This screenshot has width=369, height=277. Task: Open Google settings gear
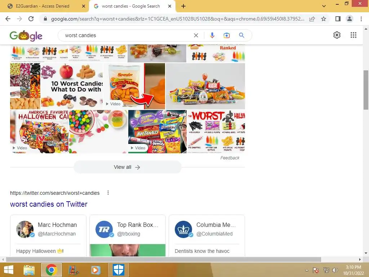pos(337,35)
